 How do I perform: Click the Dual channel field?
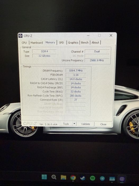[97, 52]
